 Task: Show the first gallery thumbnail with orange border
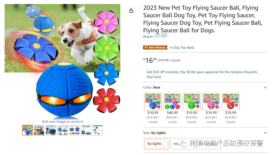28,130
